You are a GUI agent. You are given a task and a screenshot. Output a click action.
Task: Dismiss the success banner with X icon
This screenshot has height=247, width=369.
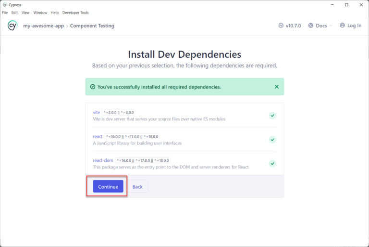tap(276, 87)
